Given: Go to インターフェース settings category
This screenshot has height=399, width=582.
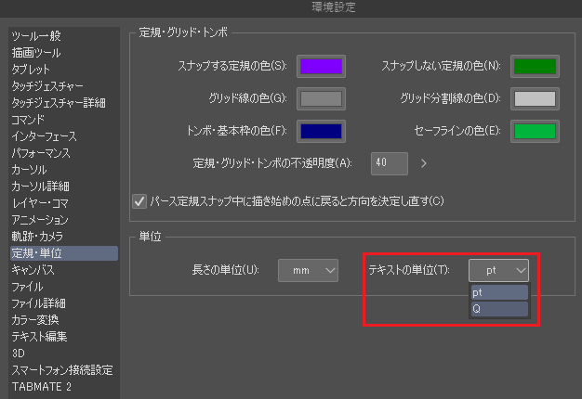Looking at the screenshot, I should click(46, 135).
